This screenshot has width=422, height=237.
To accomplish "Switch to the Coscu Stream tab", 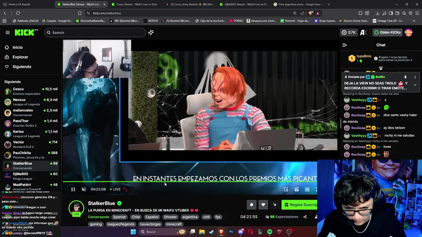I will tap(137, 4).
